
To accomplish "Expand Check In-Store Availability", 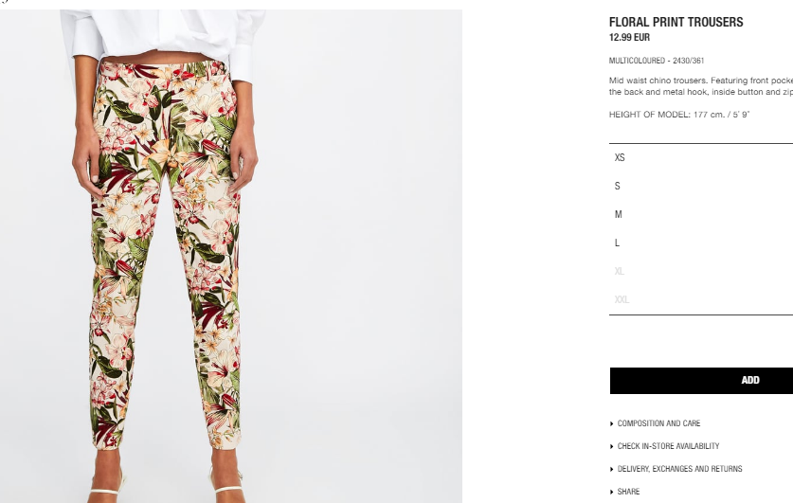I will point(668,446).
